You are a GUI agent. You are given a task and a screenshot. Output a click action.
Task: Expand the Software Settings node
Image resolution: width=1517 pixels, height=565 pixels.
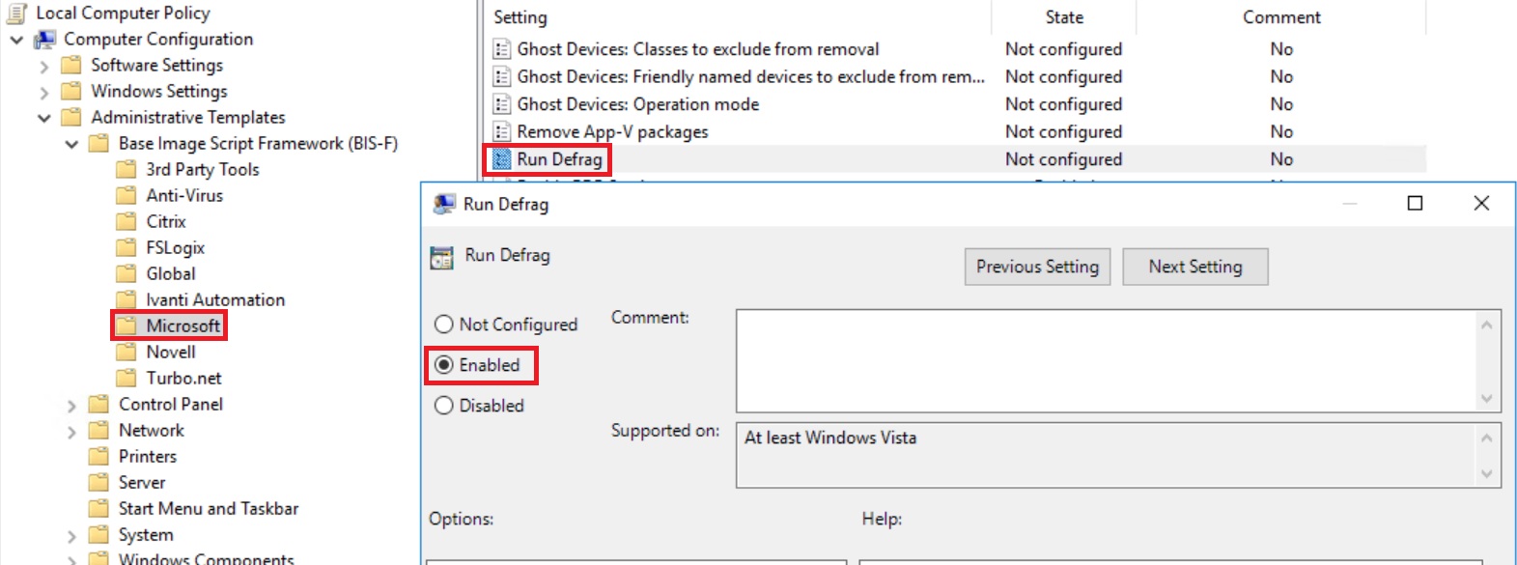click(44, 66)
